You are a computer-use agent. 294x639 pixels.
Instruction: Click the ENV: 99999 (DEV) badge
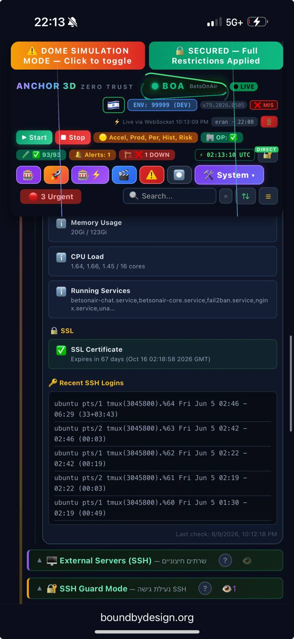(162, 105)
